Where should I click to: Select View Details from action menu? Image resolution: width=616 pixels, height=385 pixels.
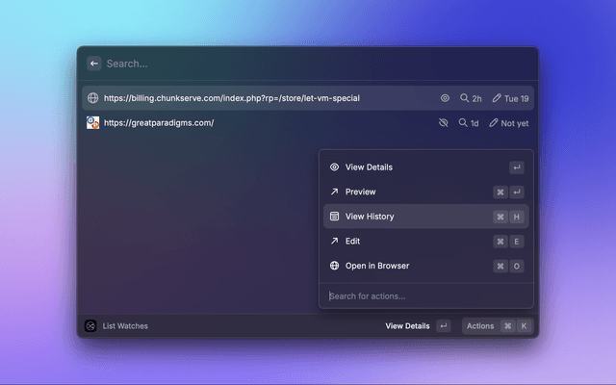point(369,167)
